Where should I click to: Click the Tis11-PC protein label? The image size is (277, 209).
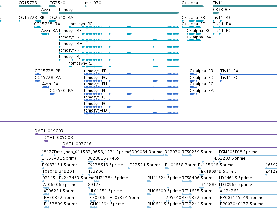(x=229, y=78)
